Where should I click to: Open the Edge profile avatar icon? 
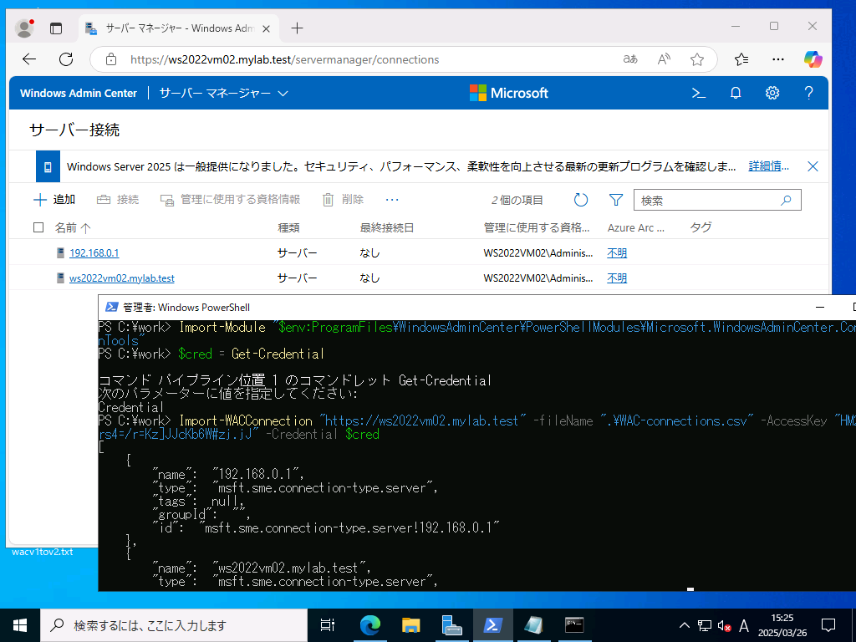[x=24, y=28]
